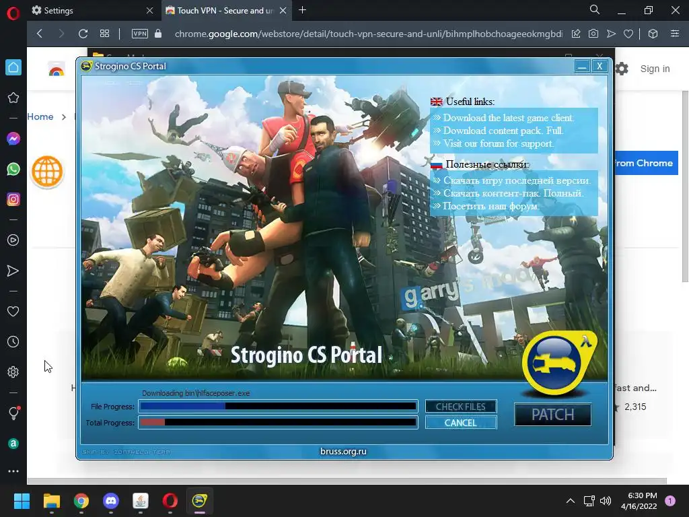Click the CHECK FILES button
The width and height of the screenshot is (689, 517).
tap(460, 407)
